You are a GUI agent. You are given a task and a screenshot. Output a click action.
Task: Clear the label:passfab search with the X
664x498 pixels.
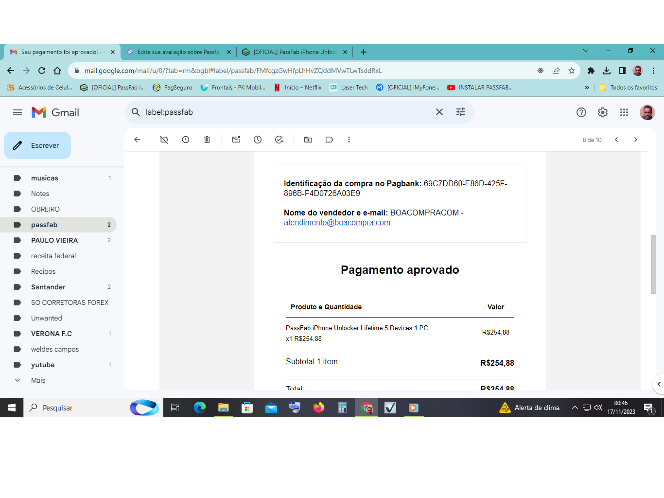[439, 112]
